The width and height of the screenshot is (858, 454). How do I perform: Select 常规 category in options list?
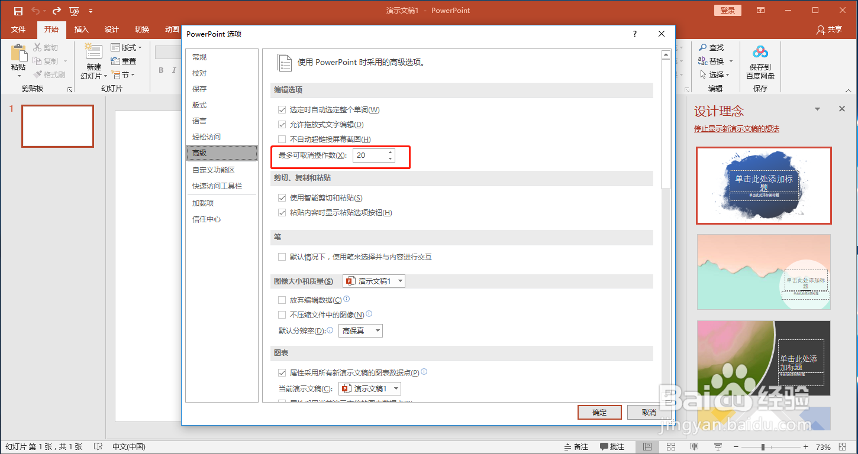click(222, 57)
